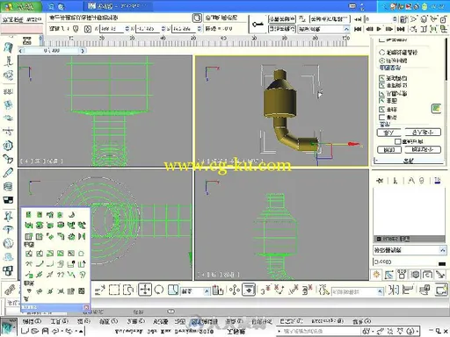Click the Go to End playback button
Screen dimensions: 450x337
401,29
